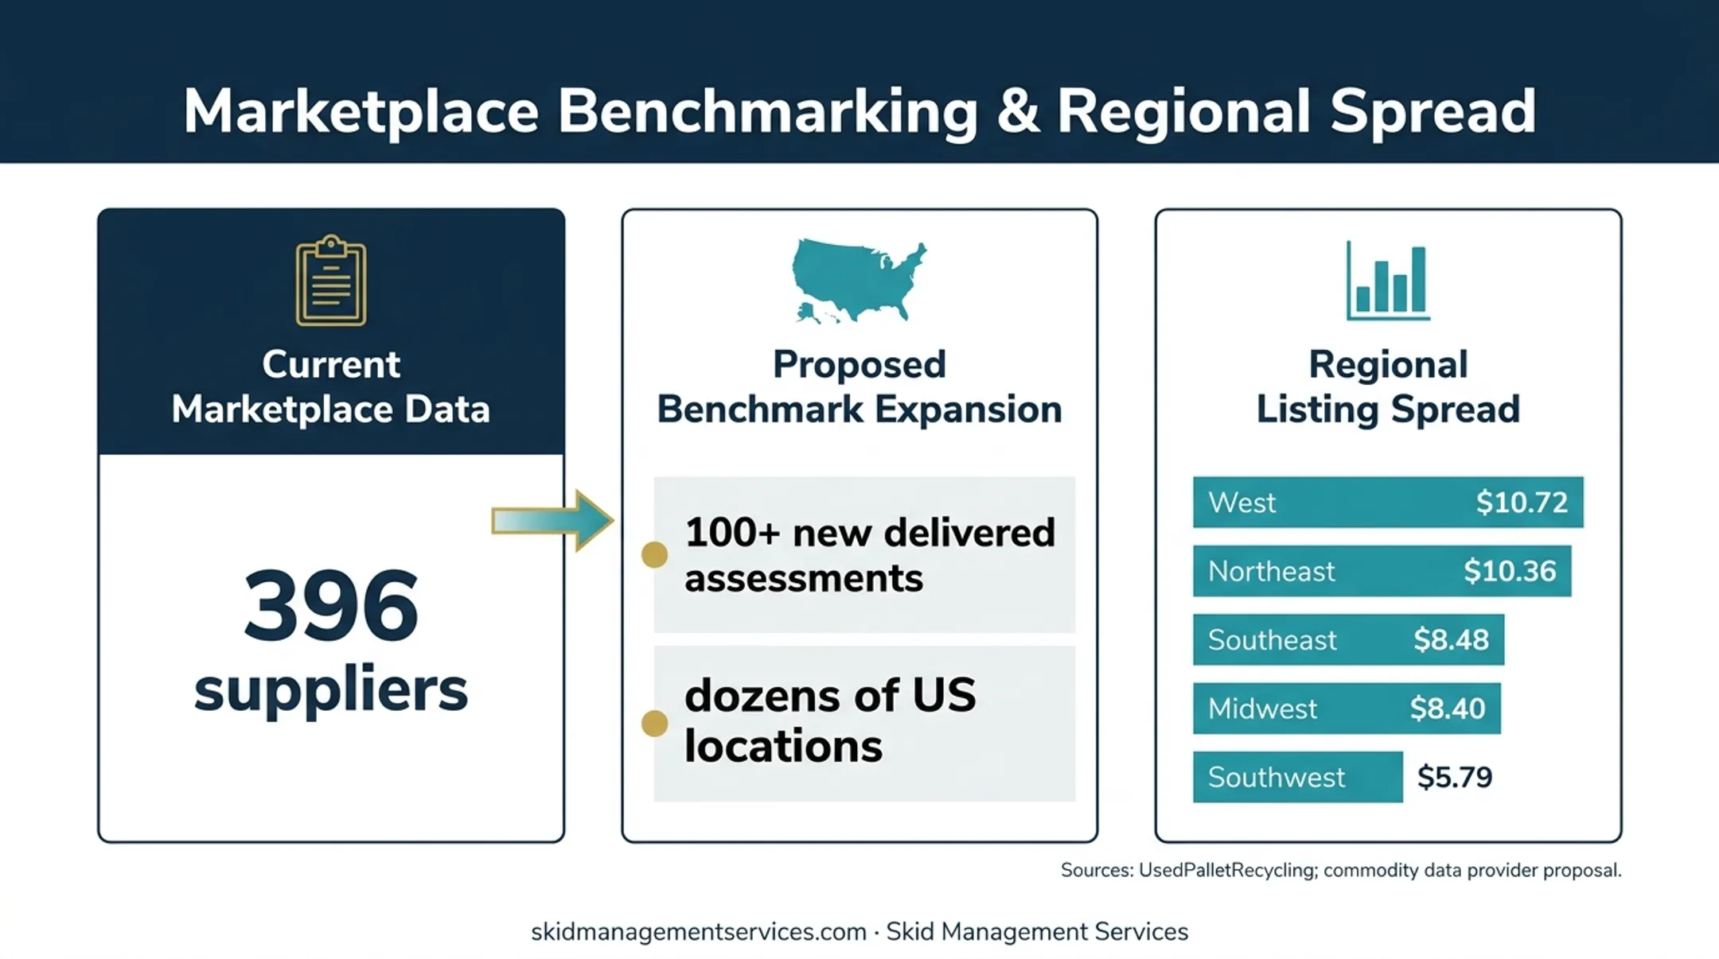Viewport: 1719px width, 959px height.
Task: Select the Current Marketplace Data heading
Action: pyautogui.click(x=331, y=387)
